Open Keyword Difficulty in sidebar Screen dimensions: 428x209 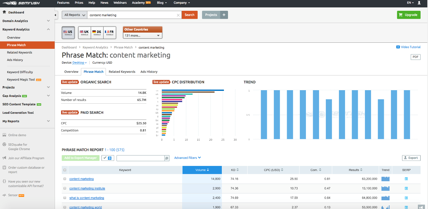(x=20, y=72)
